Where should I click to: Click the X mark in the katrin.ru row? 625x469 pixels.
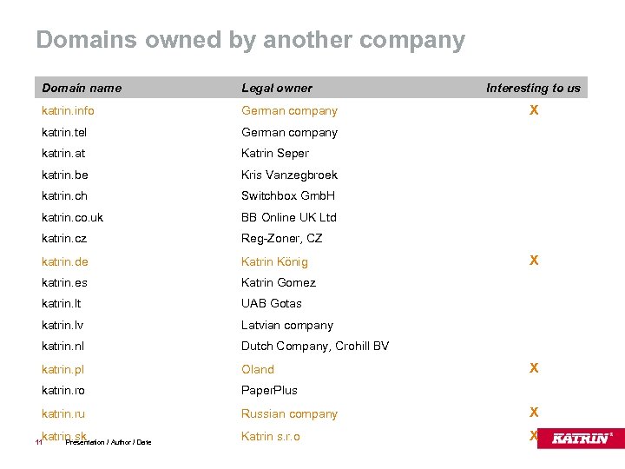[x=534, y=413]
